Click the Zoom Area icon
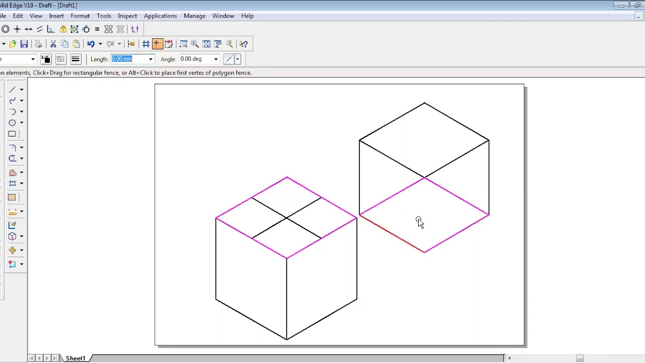Screen dimensions: 645x363 point(183,44)
